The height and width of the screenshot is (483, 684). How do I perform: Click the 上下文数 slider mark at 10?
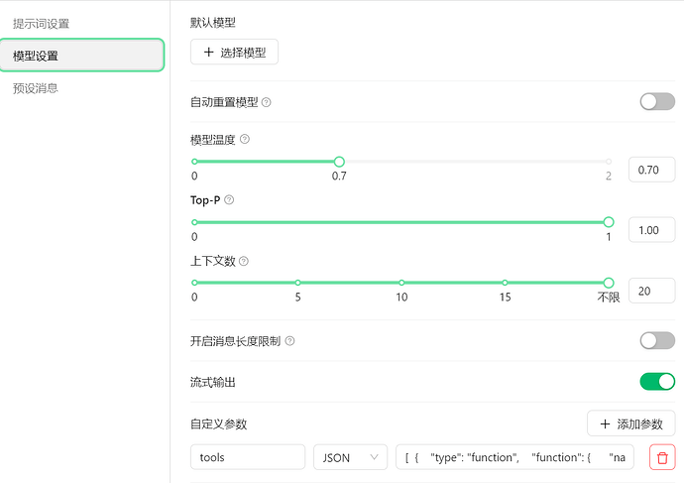pyautogui.click(x=401, y=283)
